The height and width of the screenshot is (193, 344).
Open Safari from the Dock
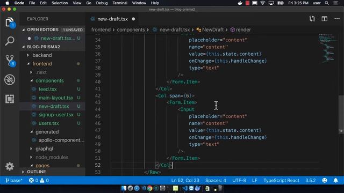tap(137, 188)
